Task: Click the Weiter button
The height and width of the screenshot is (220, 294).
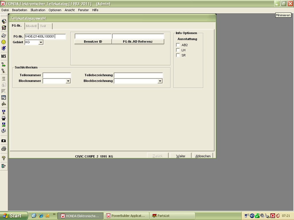Action: coord(181,156)
